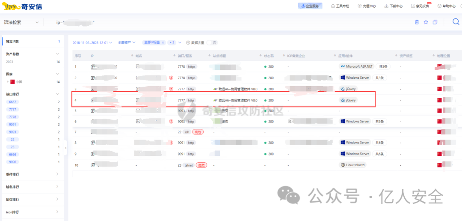Click the 共6条 button in row 9
The image size is (462, 221).
point(379,154)
